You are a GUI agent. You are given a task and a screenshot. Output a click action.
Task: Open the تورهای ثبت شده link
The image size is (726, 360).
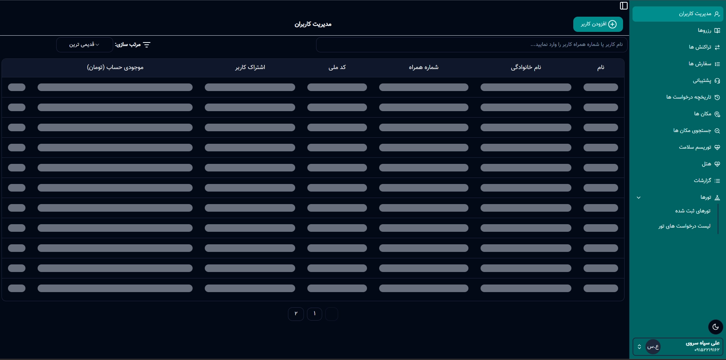pos(692,211)
